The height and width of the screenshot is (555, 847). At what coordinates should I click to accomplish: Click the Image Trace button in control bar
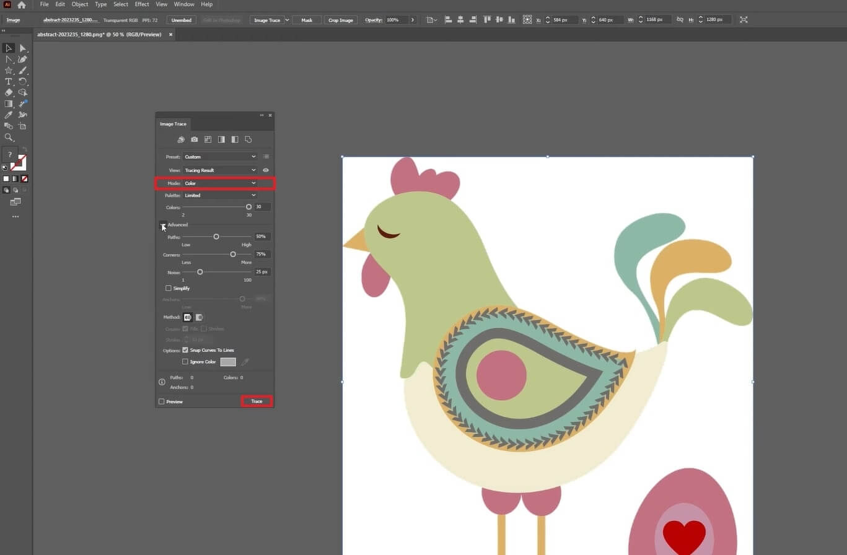click(267, 20)
